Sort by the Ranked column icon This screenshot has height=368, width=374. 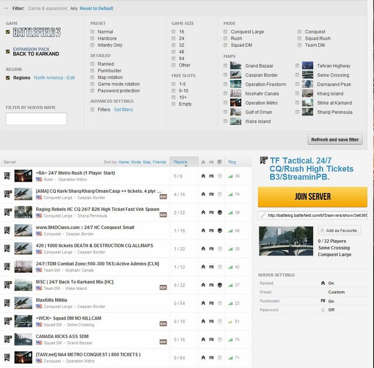tap(203, 162)
